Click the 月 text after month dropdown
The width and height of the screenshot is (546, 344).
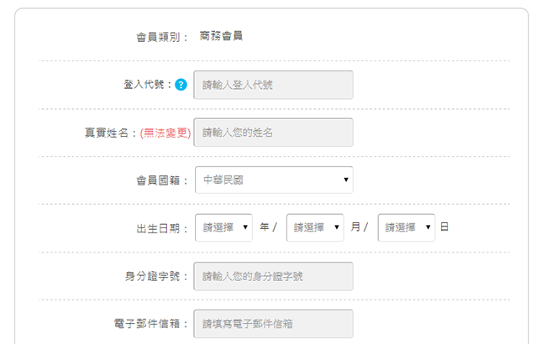355,227
